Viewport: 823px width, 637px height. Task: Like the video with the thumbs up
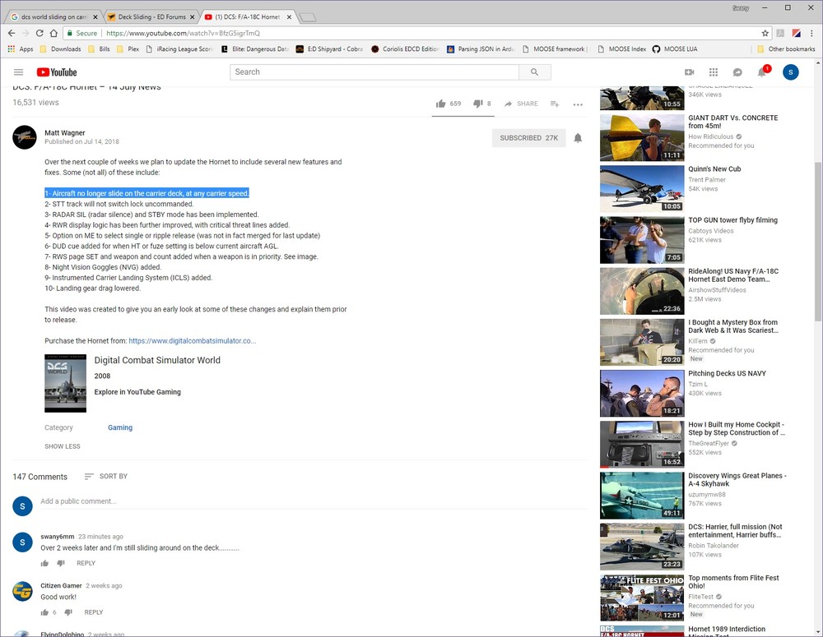tap(442, 104)
